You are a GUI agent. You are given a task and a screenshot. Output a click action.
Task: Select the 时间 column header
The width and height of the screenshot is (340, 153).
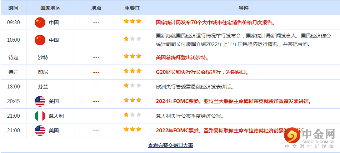point(14,8)
